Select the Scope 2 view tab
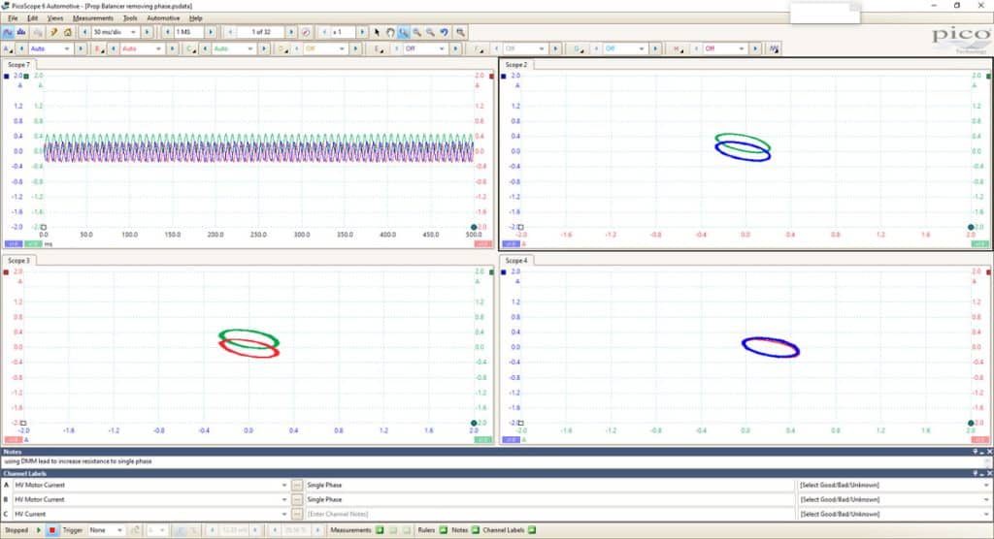The height and width of the screenshot is (539, 994). coord(516,65)
